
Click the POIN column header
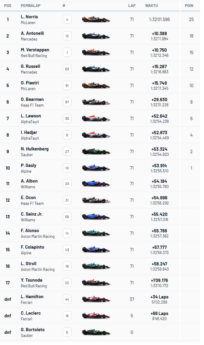point(189,6)
